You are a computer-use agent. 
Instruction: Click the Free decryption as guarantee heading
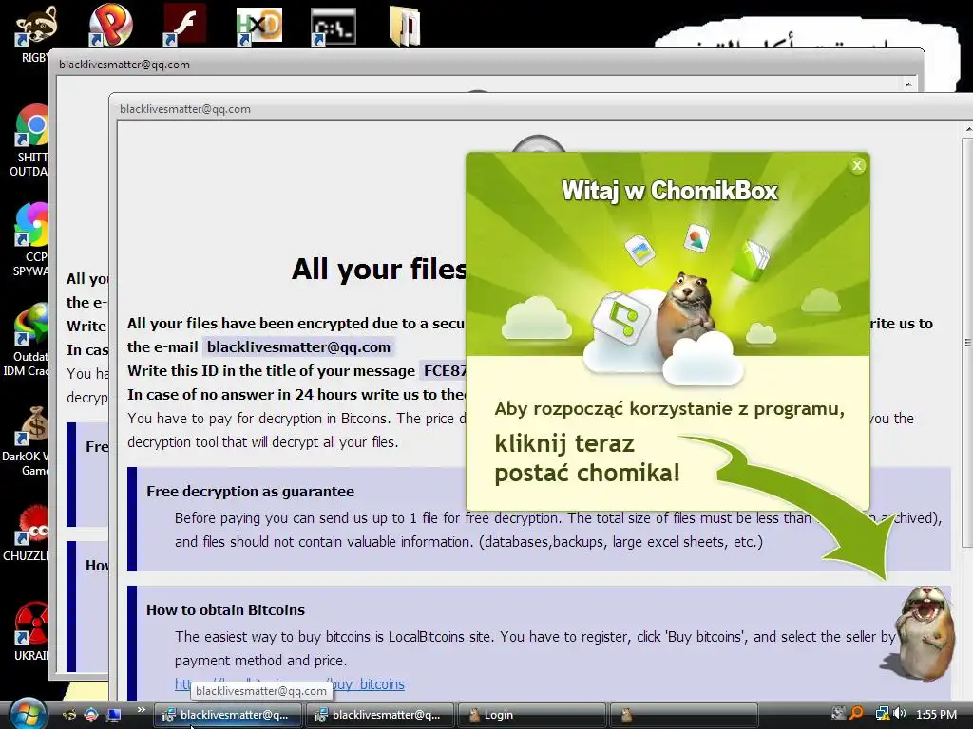(250, 491)
